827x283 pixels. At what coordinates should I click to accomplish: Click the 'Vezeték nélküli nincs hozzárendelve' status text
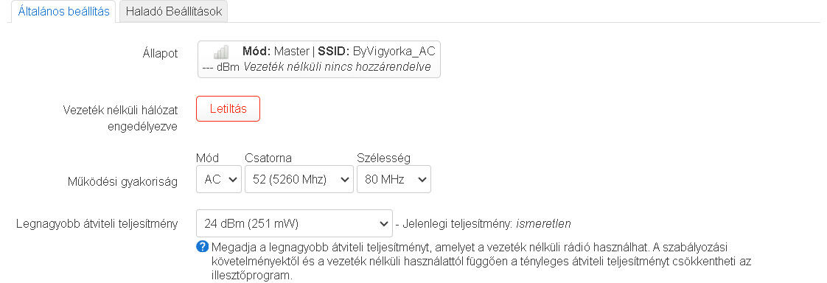[x=337, y=68]
